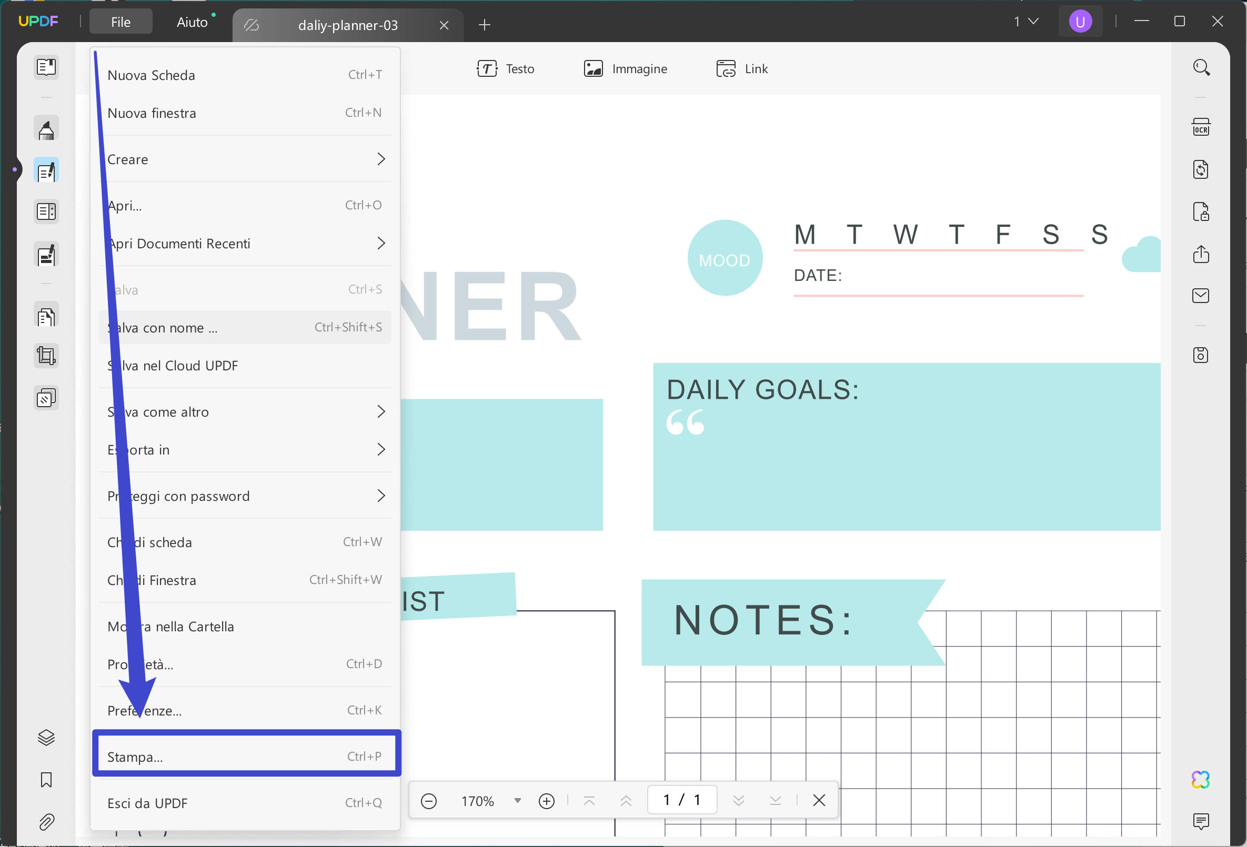
Task: Open the Attachments paperclip icon
Action: pyautogui.click(x=46, y=822)
